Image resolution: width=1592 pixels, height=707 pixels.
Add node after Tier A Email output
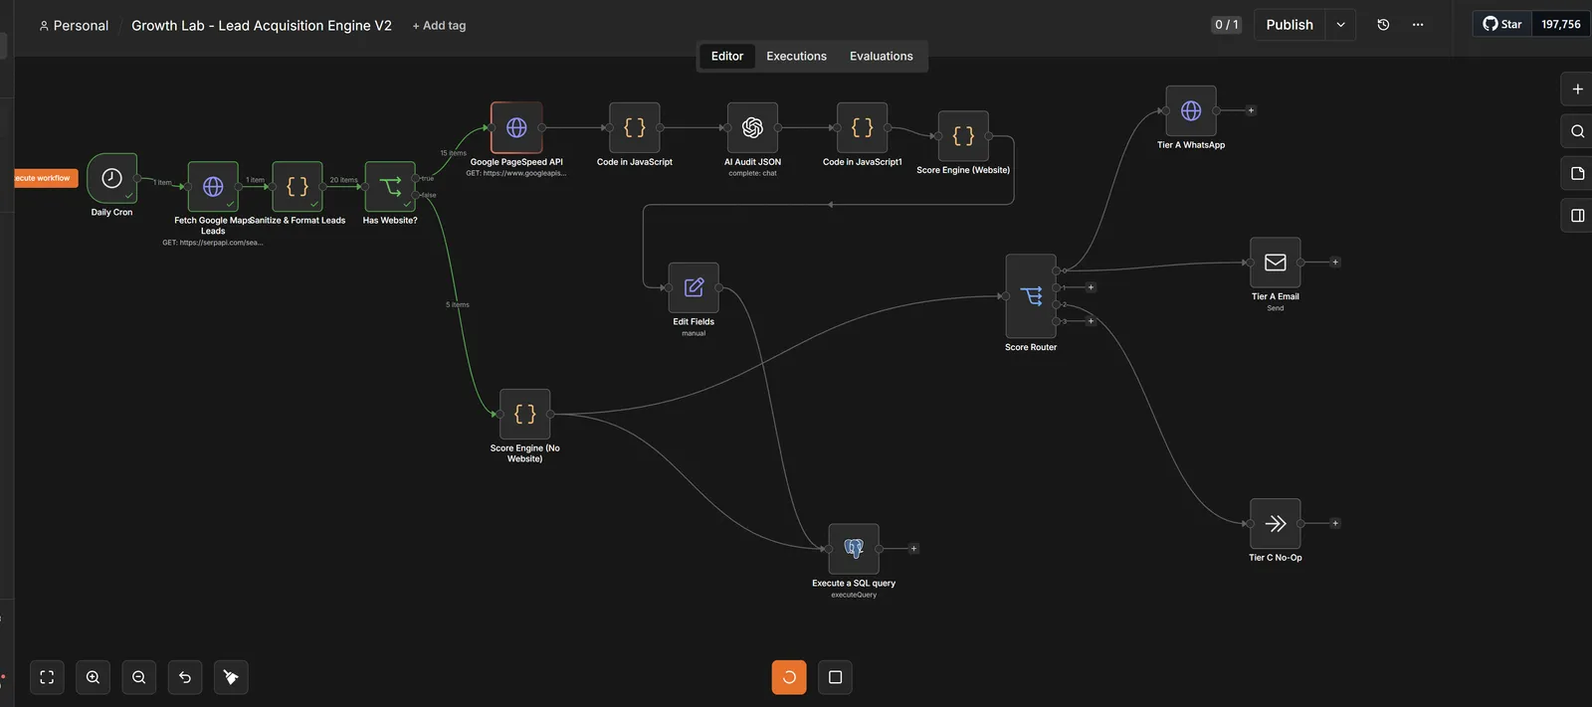pos(1335,263)
